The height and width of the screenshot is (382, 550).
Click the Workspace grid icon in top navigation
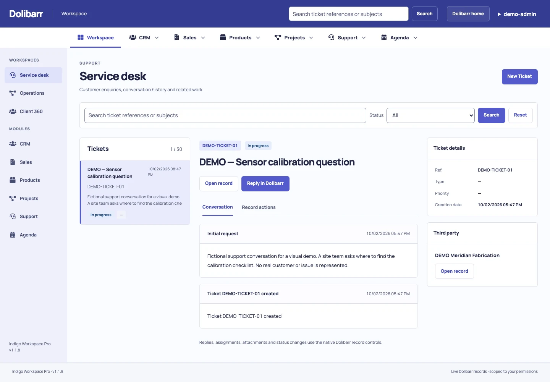(x=81, y=37)
